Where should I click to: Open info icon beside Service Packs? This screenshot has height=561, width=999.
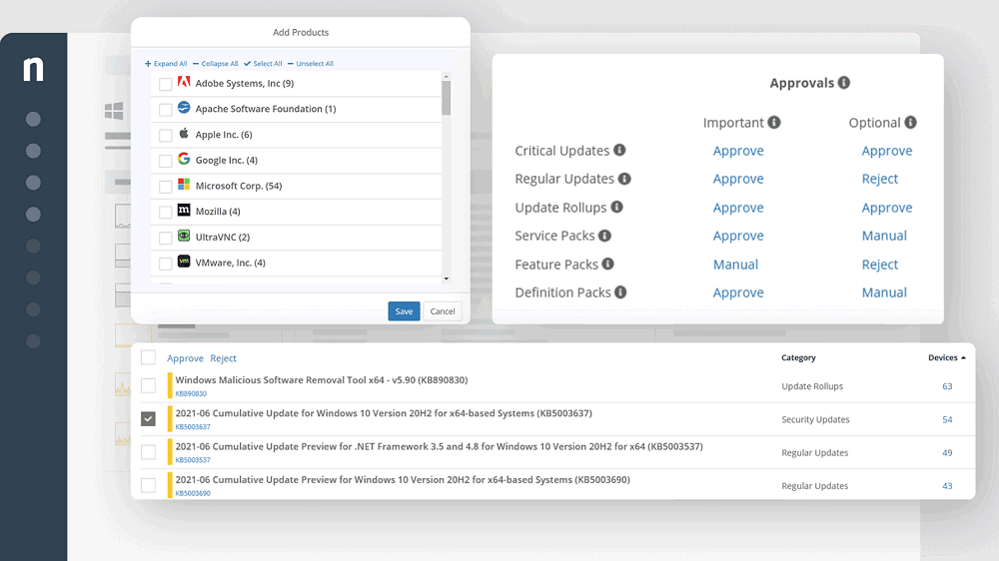[604, 236]
